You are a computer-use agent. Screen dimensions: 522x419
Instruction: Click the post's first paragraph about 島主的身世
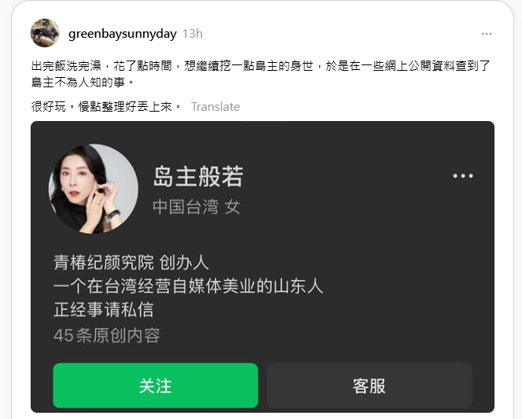click(x=261, y=74)
